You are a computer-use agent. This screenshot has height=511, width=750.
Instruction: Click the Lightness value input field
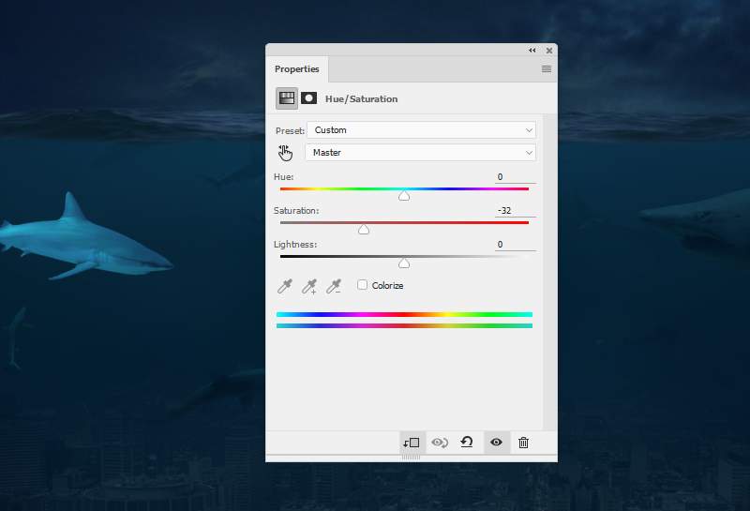click(x=515, y=245)
